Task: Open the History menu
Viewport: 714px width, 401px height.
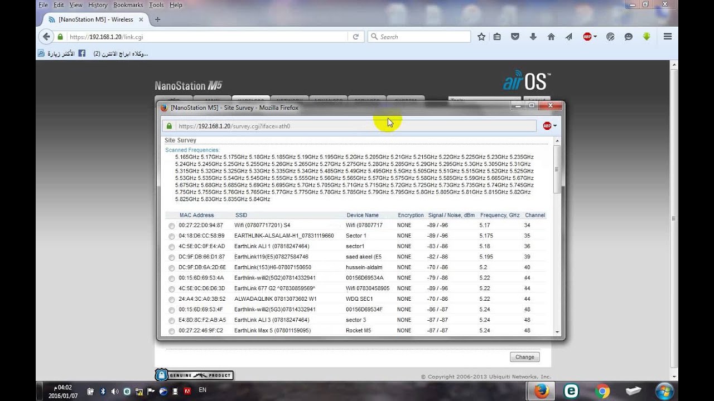Action: [x=98, y=5]
